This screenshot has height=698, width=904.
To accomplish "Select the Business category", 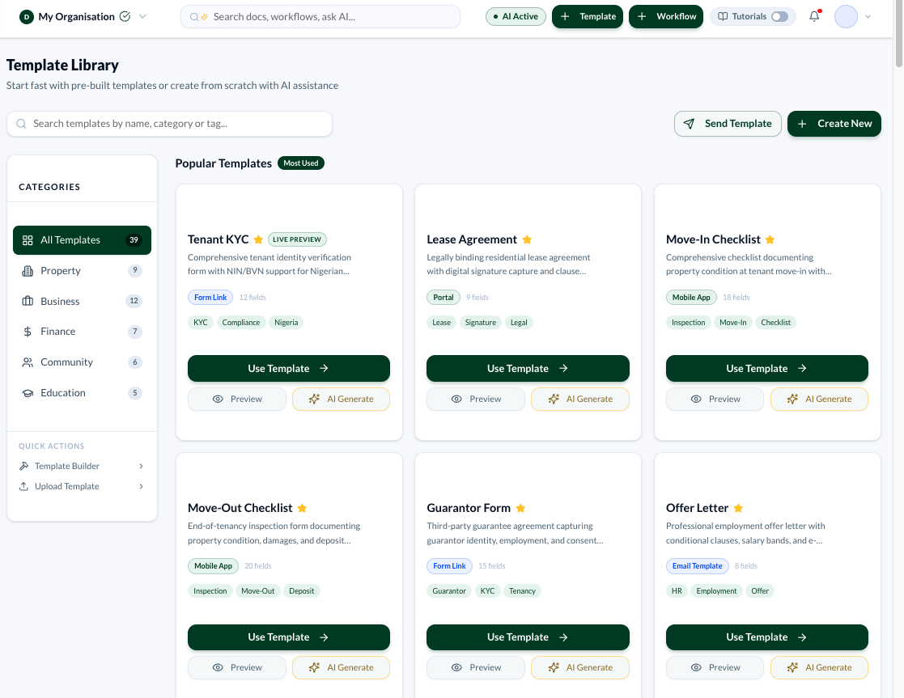I will tap(82, 301).
